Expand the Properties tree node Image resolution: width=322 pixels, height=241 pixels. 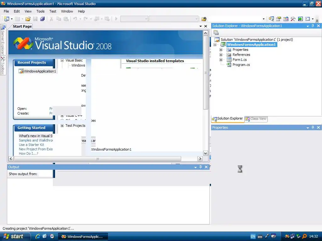tap(221, 50)
